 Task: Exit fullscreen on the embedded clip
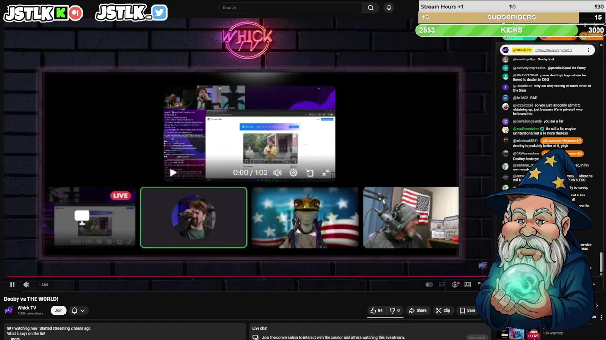click(x=326, y=173)
